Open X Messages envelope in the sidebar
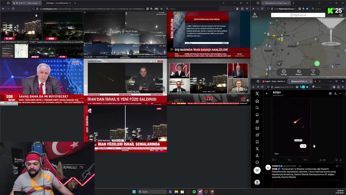The image size is (346, 195). pyautogui.click(x=257, y=128)
